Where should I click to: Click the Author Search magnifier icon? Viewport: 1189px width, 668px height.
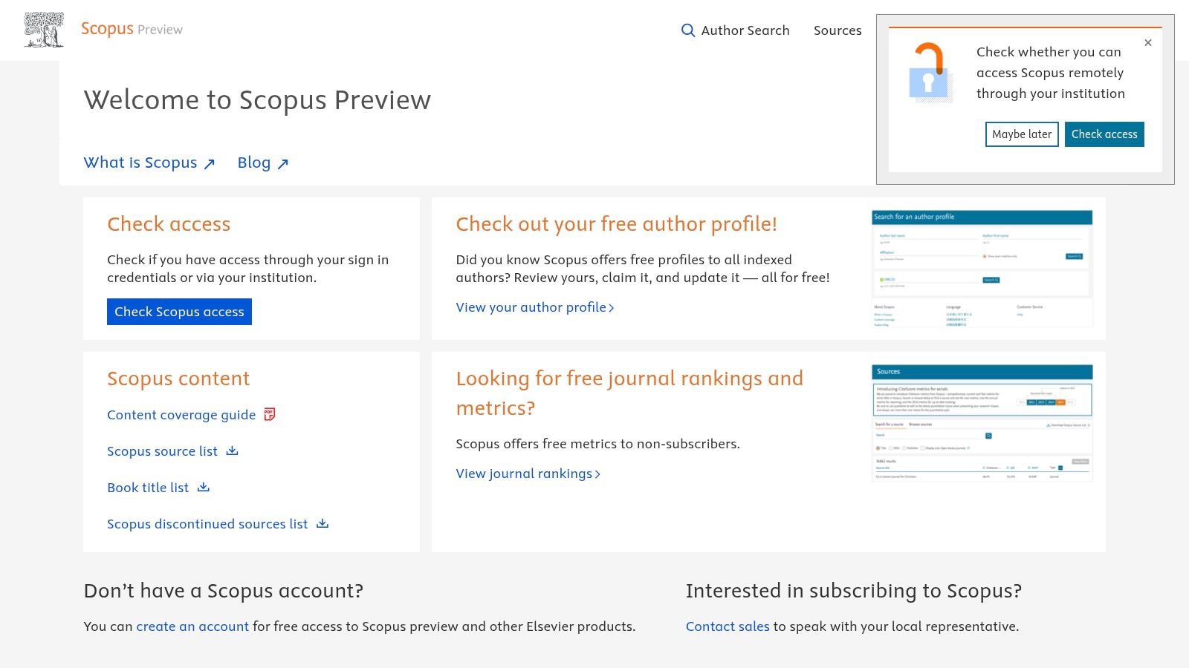(688, 30)
